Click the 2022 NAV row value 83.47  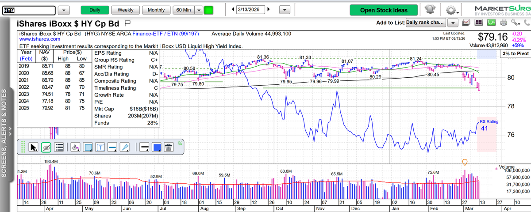click(x=47, y=87)
